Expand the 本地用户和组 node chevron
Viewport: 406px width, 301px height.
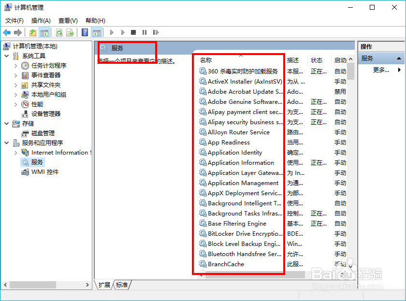(x=16, y=95)
